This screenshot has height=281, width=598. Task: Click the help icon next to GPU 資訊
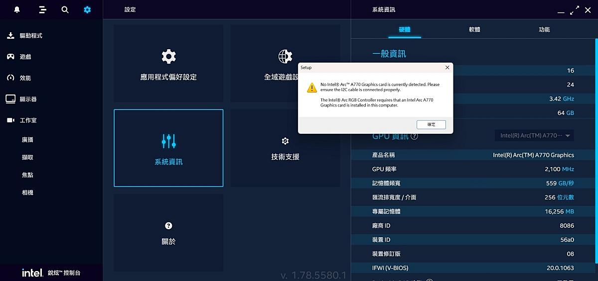tap(415, 136)
